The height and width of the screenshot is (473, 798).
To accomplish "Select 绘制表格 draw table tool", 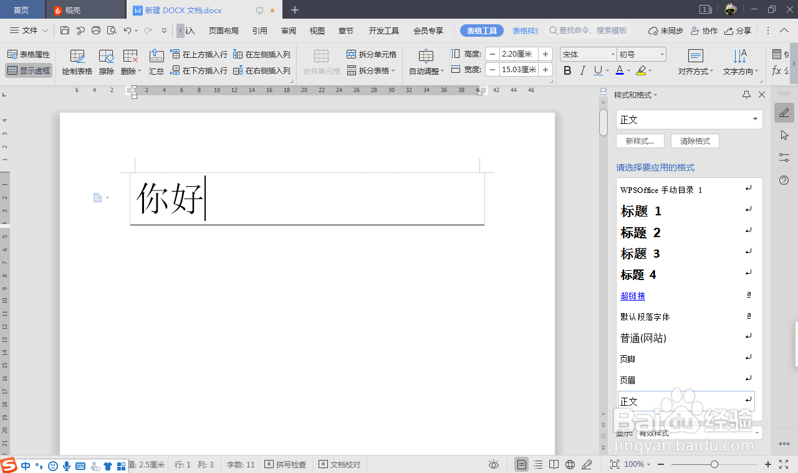I will [x=77, y=63].
